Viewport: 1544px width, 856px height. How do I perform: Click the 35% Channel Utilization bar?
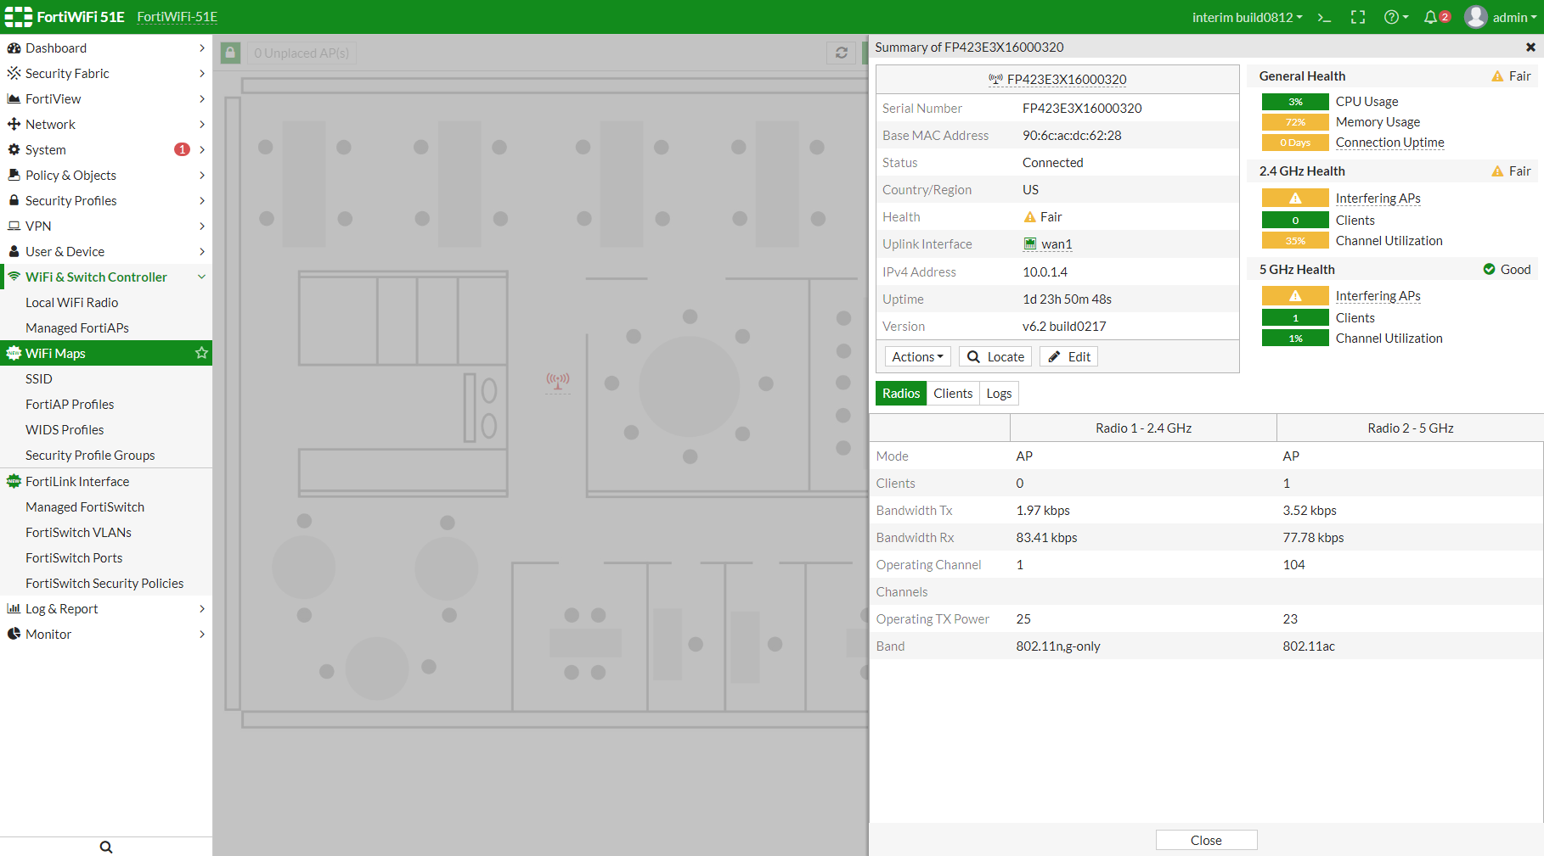pos(1295,241)
